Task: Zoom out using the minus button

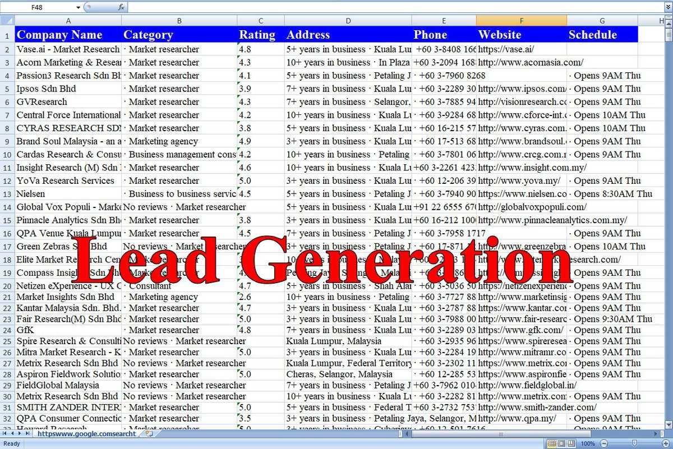Action: click(x=603, y=443)
